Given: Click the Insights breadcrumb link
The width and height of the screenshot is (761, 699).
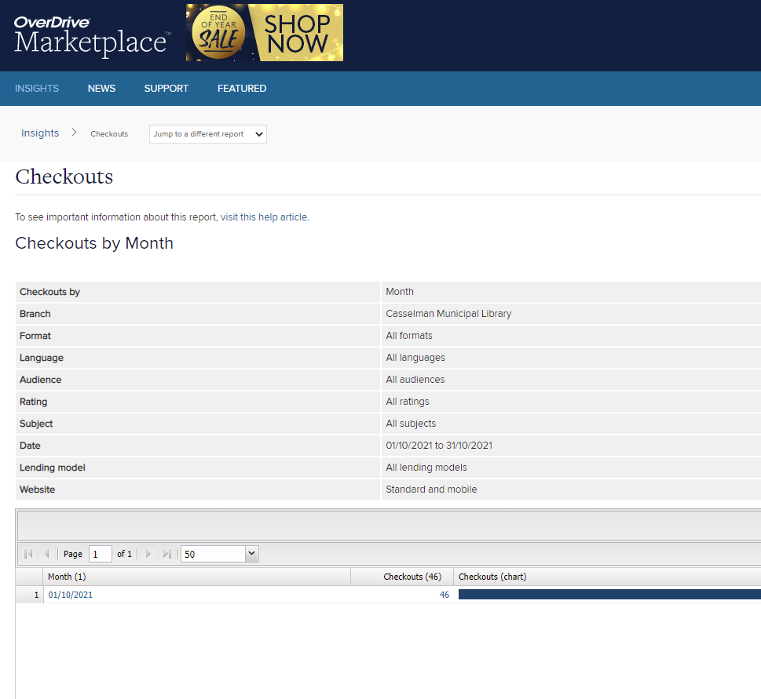Looking at the screenshot, I should click(x=40, y=133).
